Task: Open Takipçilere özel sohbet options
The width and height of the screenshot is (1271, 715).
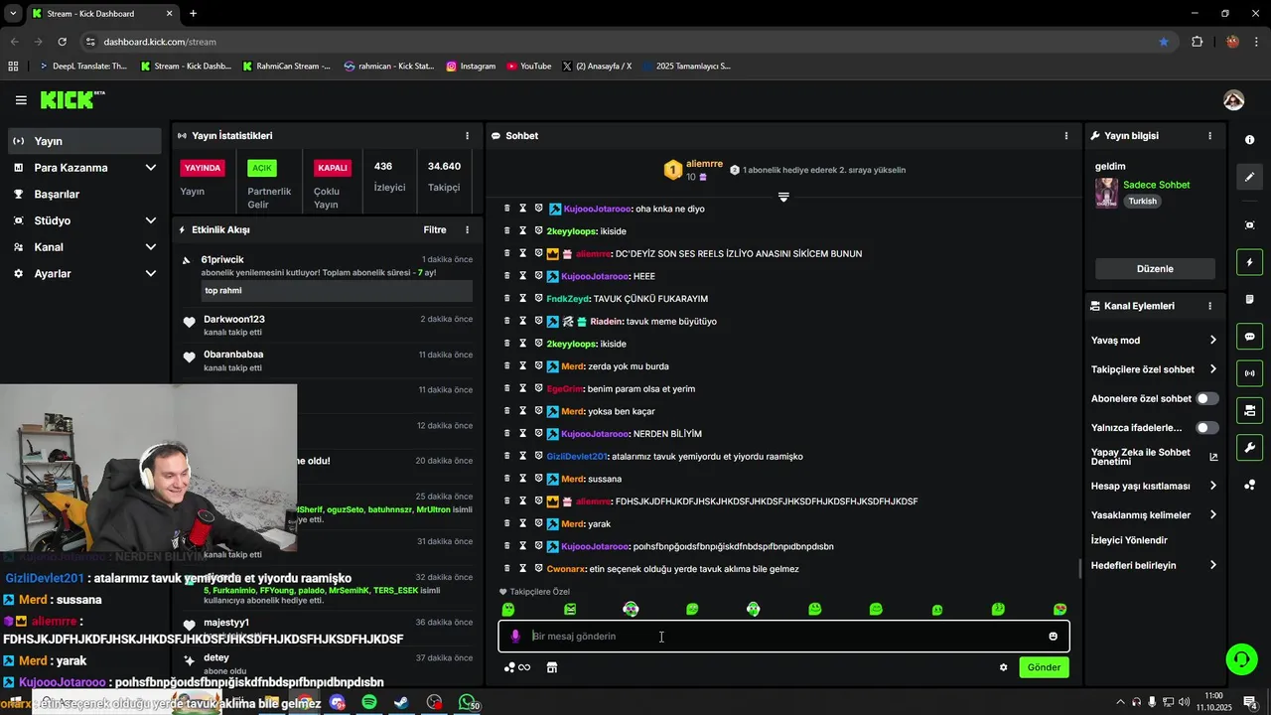Action: 1154,369
